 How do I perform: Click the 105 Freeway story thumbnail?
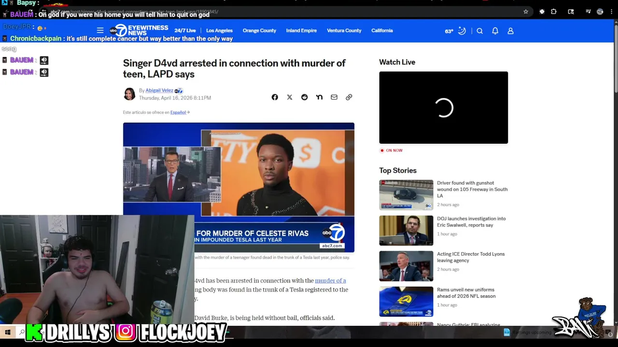tap(406, 195)
